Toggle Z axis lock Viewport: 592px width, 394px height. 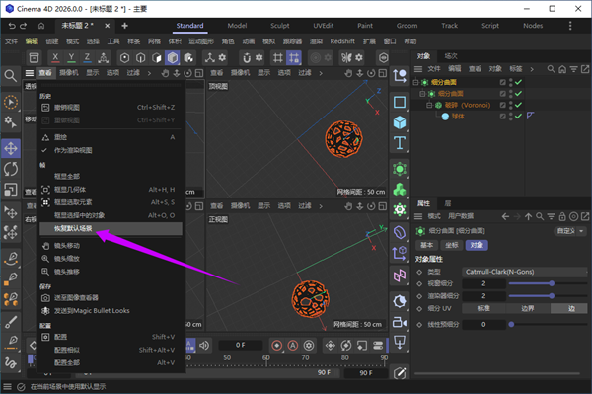(87, 58)
